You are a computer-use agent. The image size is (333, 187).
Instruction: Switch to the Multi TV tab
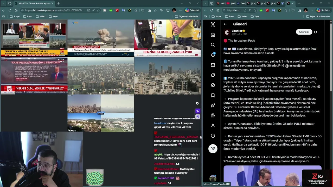(x=34, y=3)
